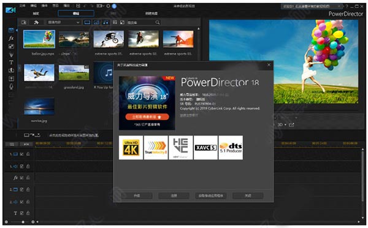Click the plug-in puzzle piece icon
368x228 pixels.
point(36,22)
